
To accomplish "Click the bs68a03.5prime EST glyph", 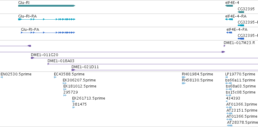I will (229, 89).
